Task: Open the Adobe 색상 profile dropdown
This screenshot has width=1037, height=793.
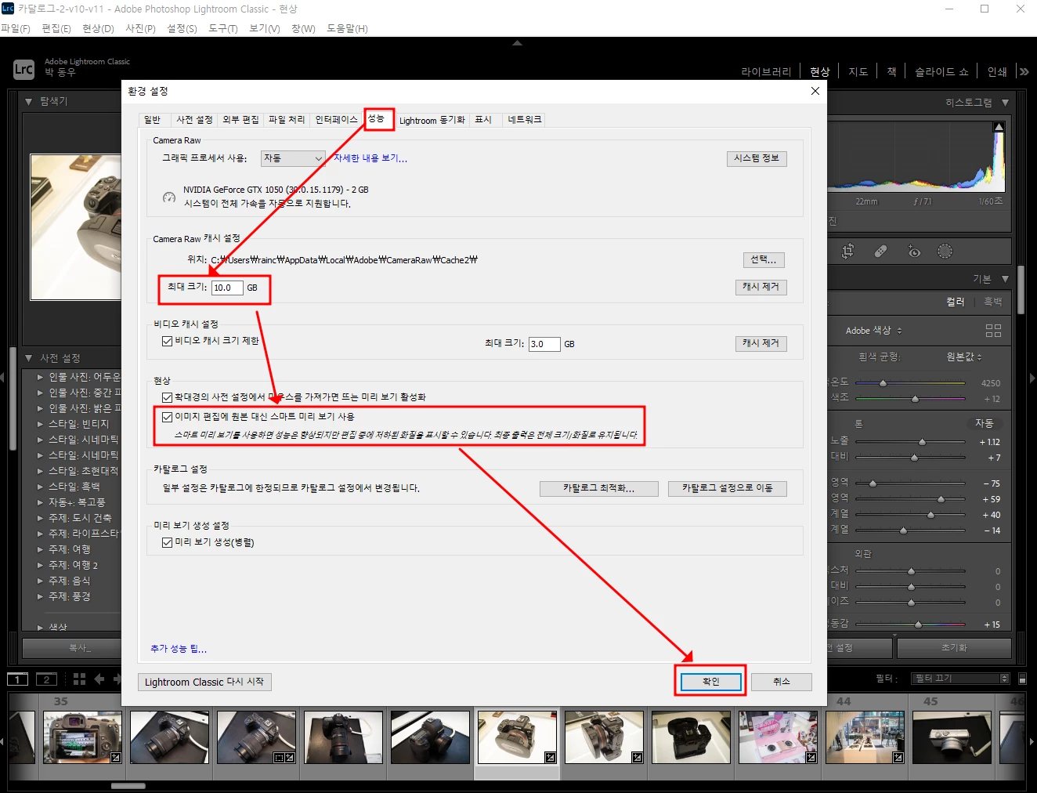Action: coord(873,331)
